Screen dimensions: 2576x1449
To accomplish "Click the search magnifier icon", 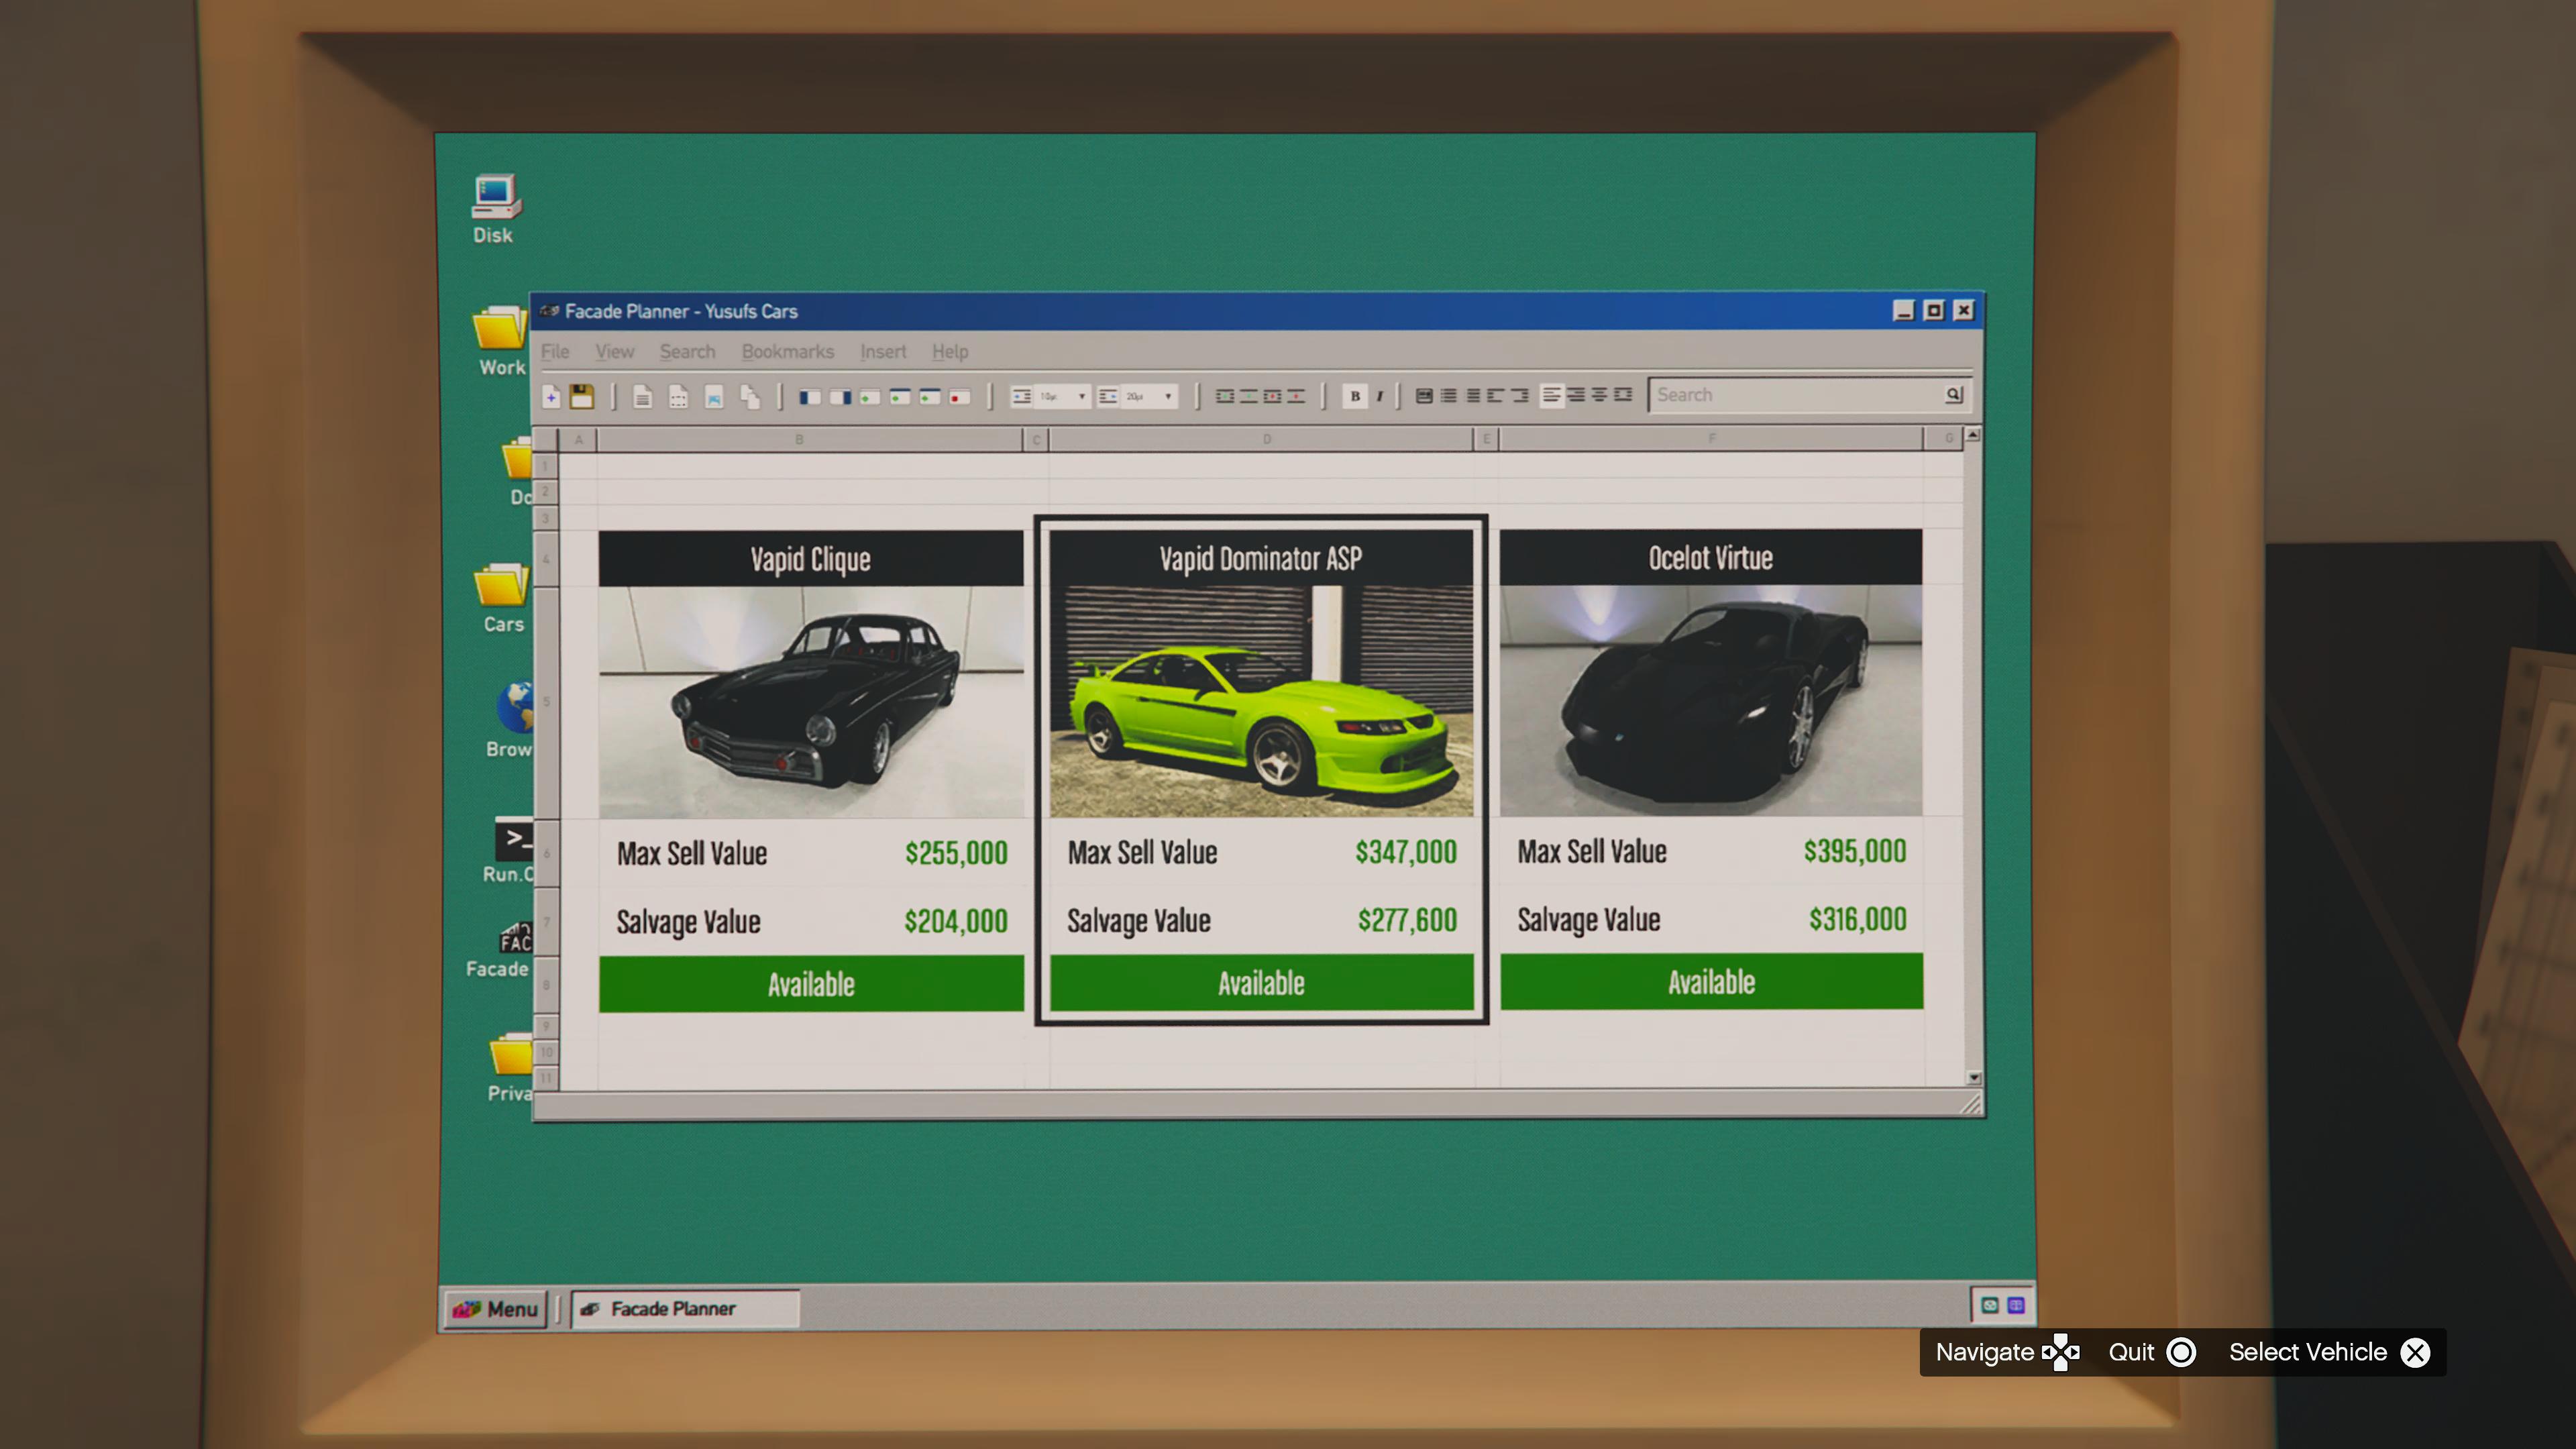I will [x=1953, y=395].
